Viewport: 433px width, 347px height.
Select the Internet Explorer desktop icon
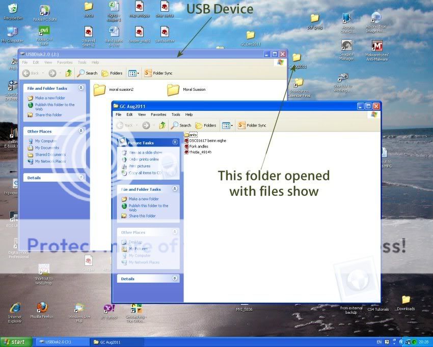click(15, 308)
